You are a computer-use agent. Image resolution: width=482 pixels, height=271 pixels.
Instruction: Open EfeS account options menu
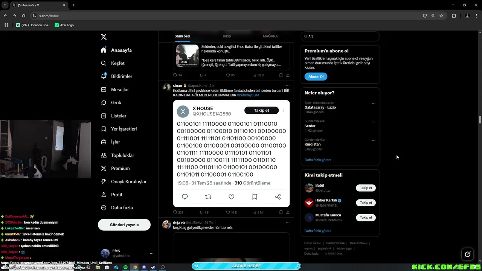(x=152, y=253)
